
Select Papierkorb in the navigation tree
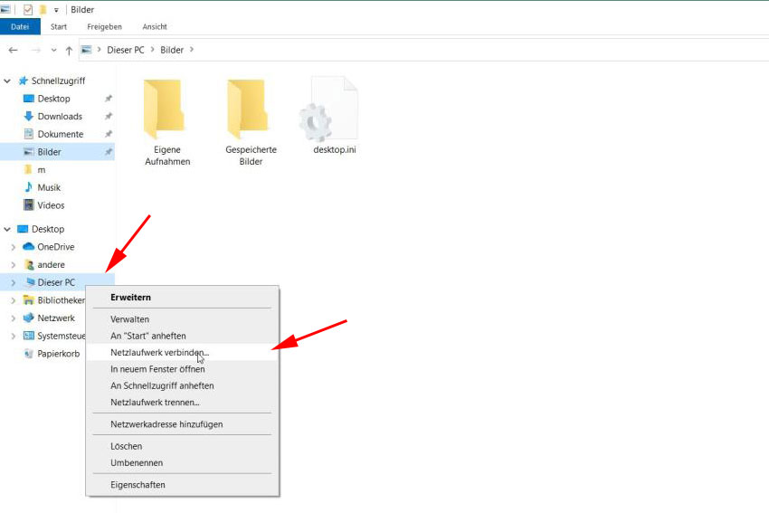(60, 354)
